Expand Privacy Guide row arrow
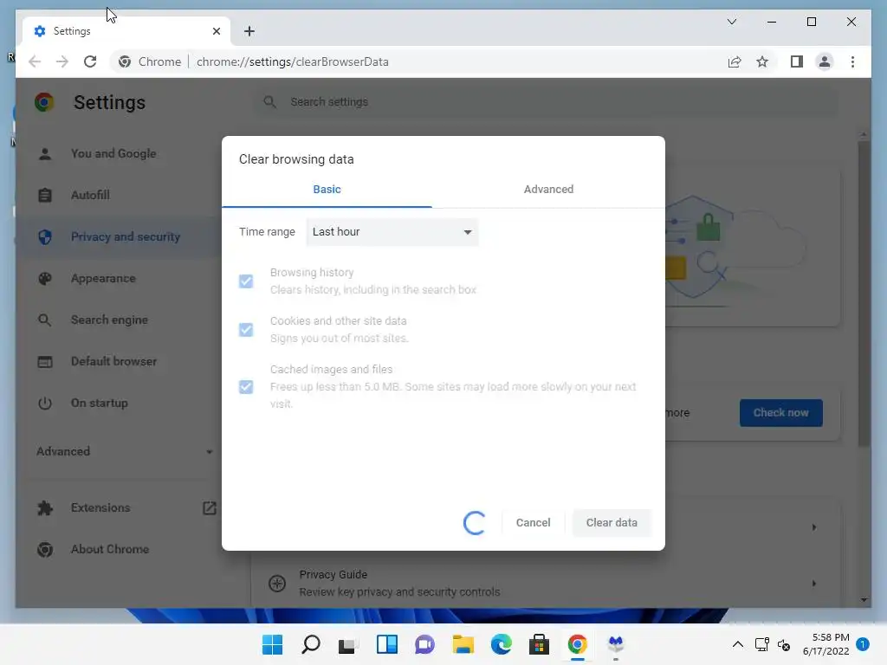The height and width of the screenshot is (665, 887). tap(814, 583)
